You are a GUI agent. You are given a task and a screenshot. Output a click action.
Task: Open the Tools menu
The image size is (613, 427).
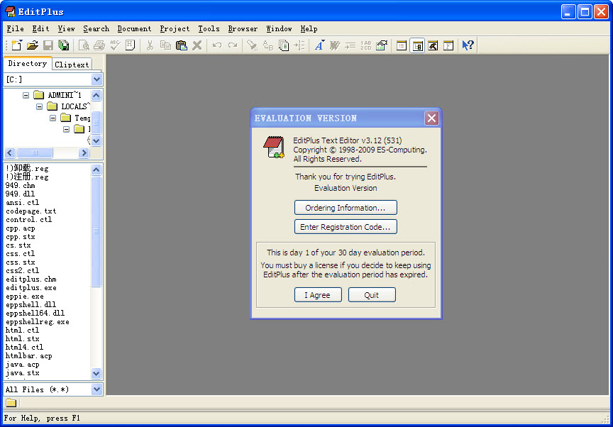click(209, 28)
